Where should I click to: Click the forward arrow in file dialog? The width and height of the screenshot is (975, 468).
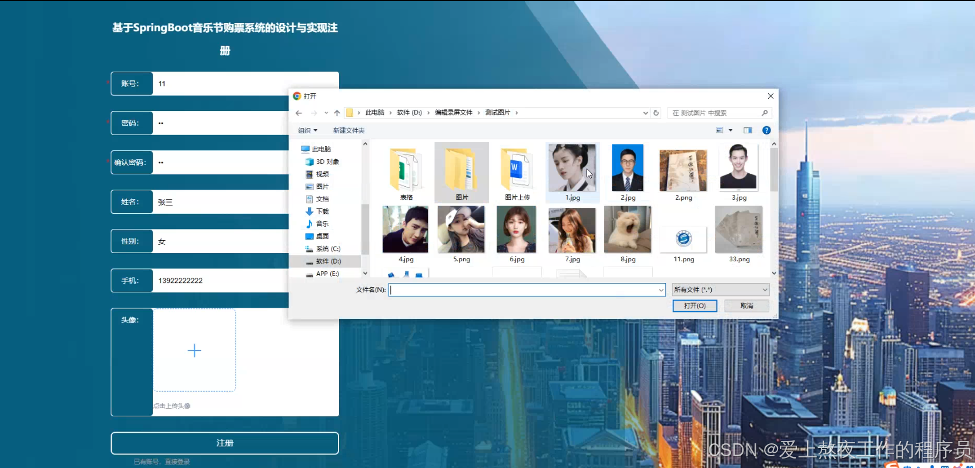[314, 113]
